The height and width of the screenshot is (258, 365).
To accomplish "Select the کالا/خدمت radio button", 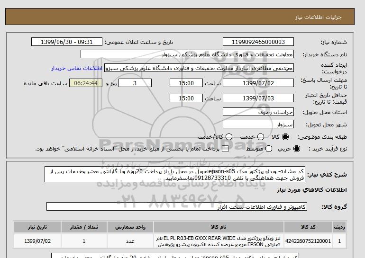I will pos(229,137).
